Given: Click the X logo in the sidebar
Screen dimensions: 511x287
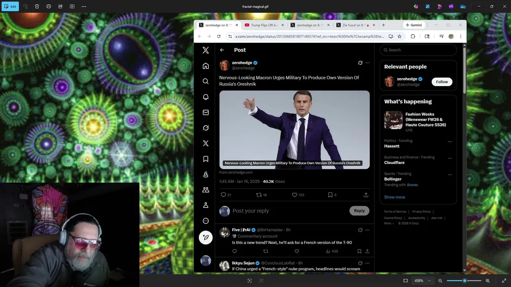Looking at the screenshot, I should point(206,50).
